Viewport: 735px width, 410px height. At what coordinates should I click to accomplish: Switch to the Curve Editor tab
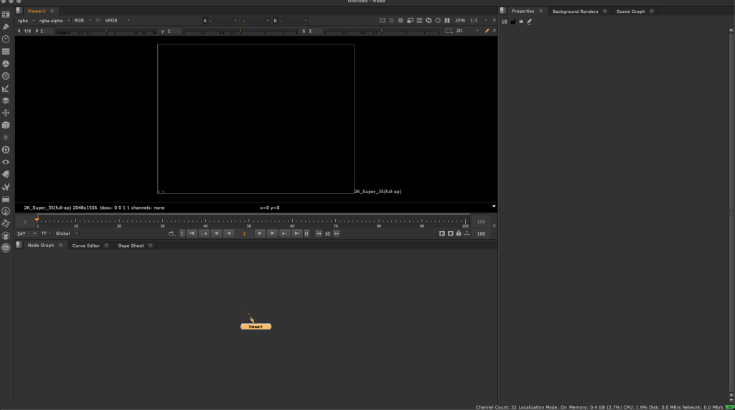[86, 246]
